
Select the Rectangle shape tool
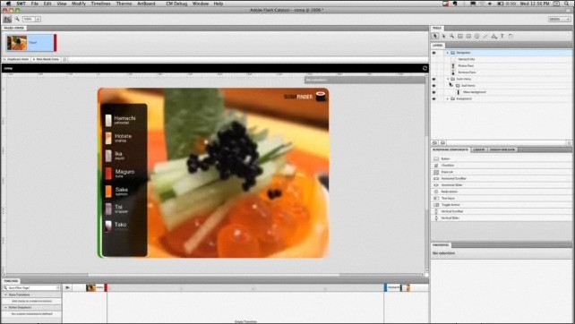point(460,36)
